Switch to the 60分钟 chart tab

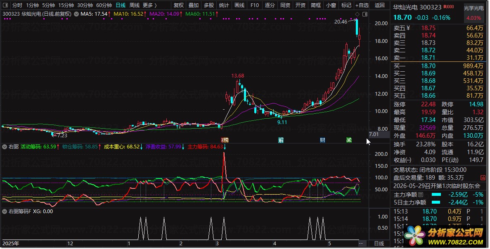[x=104, y=5]
